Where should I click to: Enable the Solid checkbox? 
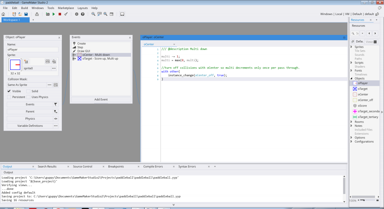[28, 91]
